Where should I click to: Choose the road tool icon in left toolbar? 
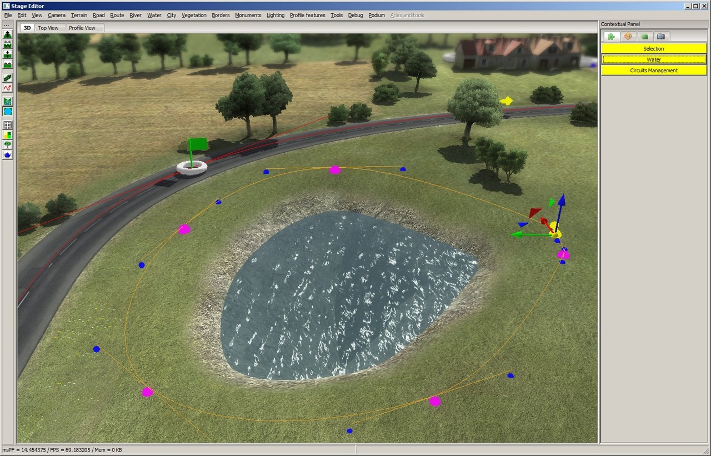pyautogui.click(x=8, y=78)
